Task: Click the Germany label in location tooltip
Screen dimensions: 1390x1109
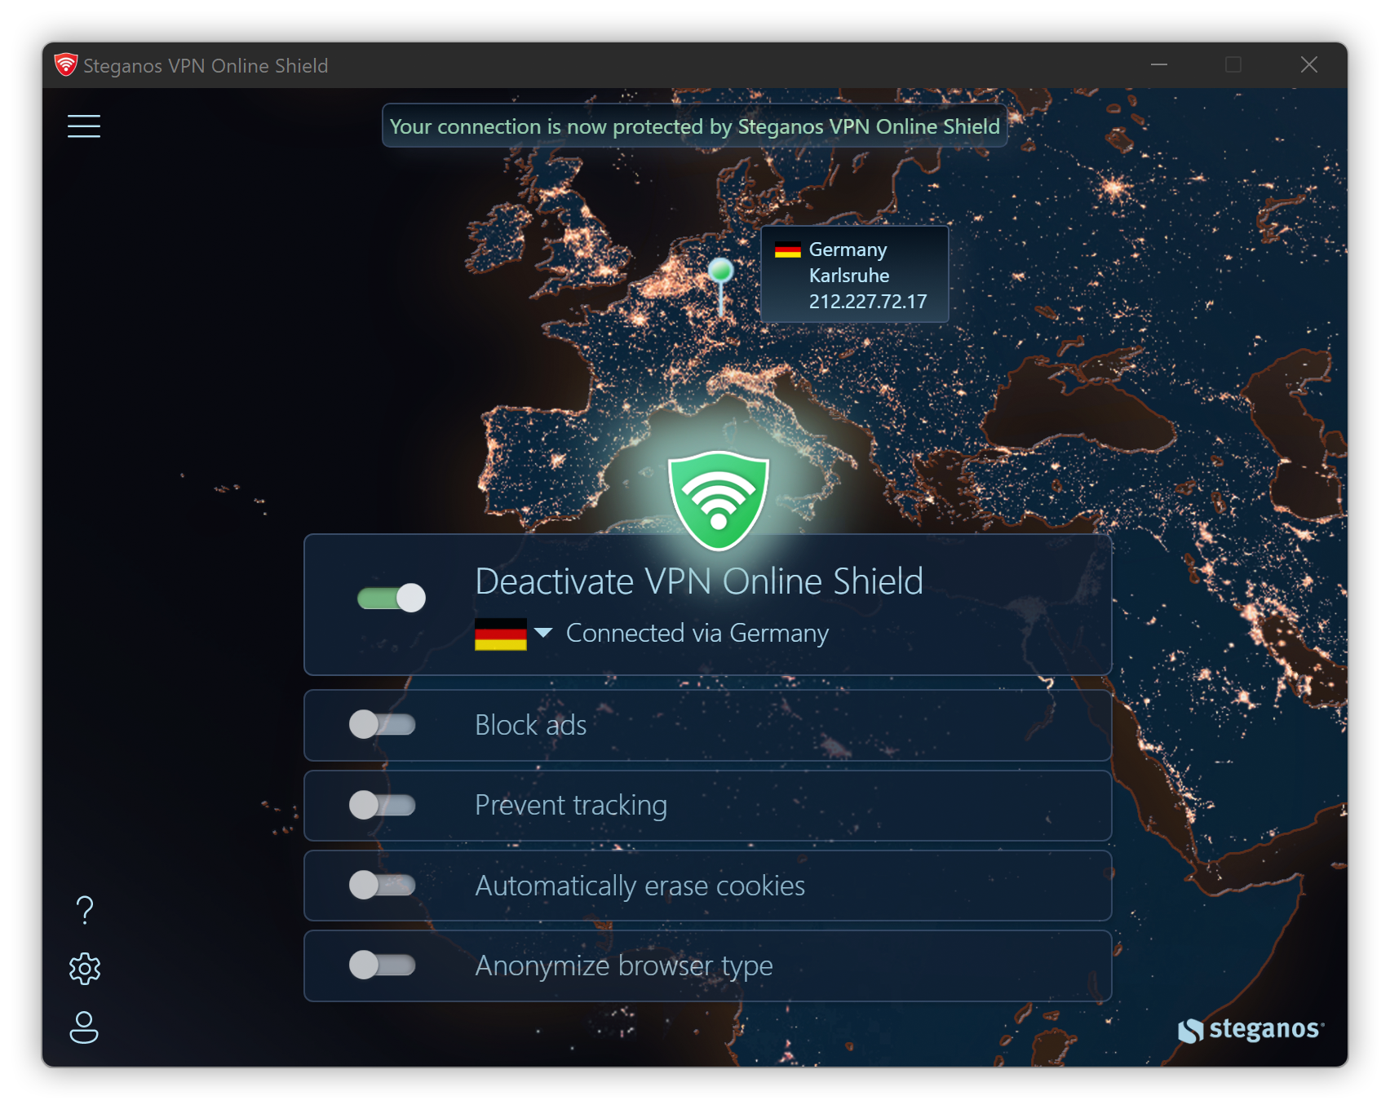Action: pyautogui.click(x=848, y=250)
